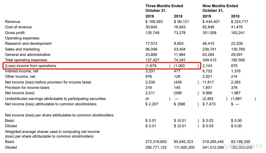Click the Gross profit row label
This screenshot has height=153, width=266.
(15, 33)
